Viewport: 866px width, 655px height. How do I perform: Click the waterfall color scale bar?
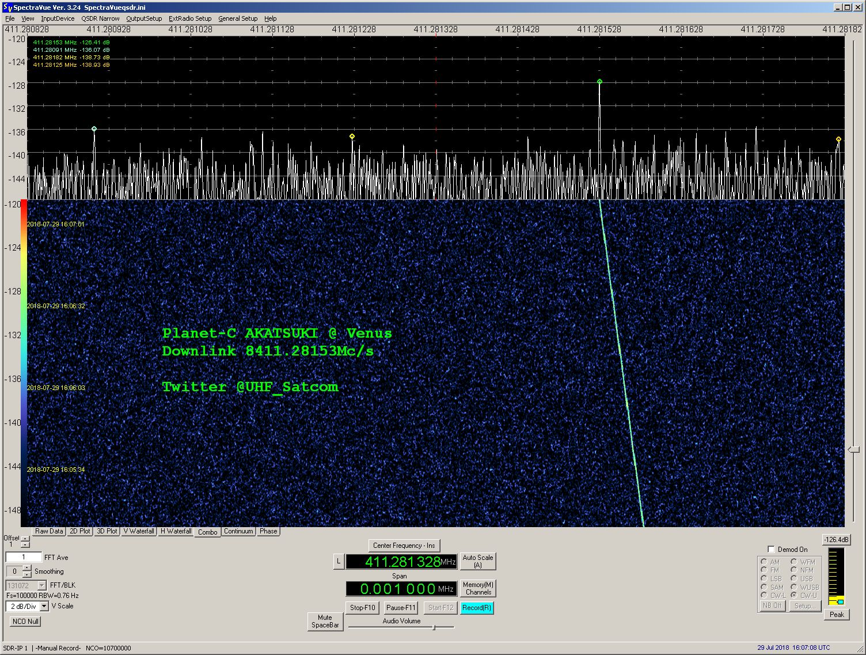click(x=24, y=363)
